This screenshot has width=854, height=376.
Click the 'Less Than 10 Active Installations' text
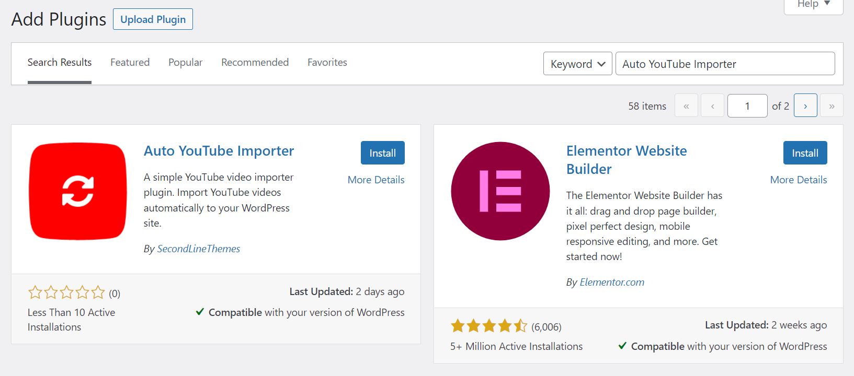[x=71, y=320]
